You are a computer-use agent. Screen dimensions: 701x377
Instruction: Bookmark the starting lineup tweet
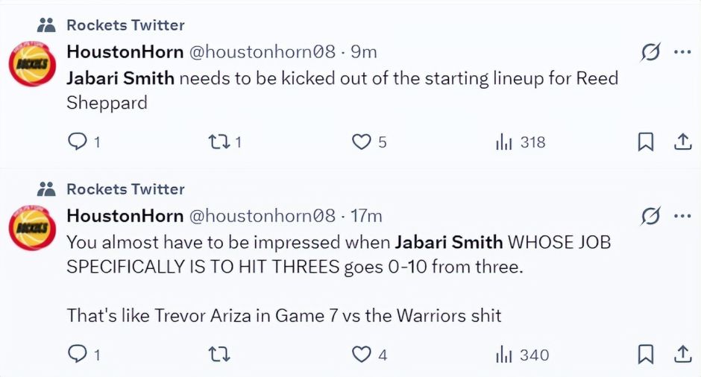tap(646, 142)
